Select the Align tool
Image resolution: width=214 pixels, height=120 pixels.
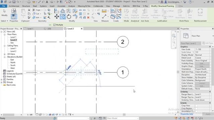[x=57, y=11]
